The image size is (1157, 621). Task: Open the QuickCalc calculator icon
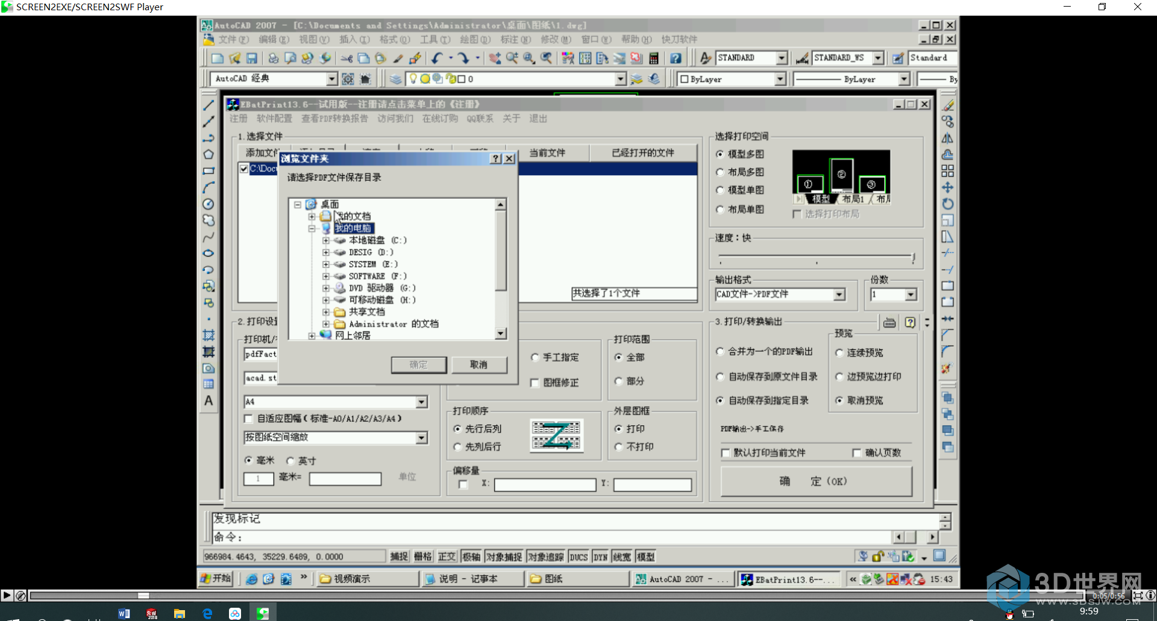pos(654,58)
